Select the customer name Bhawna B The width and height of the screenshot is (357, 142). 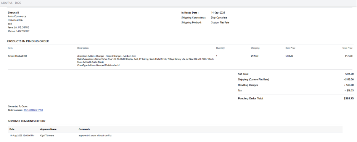[13, 13]
